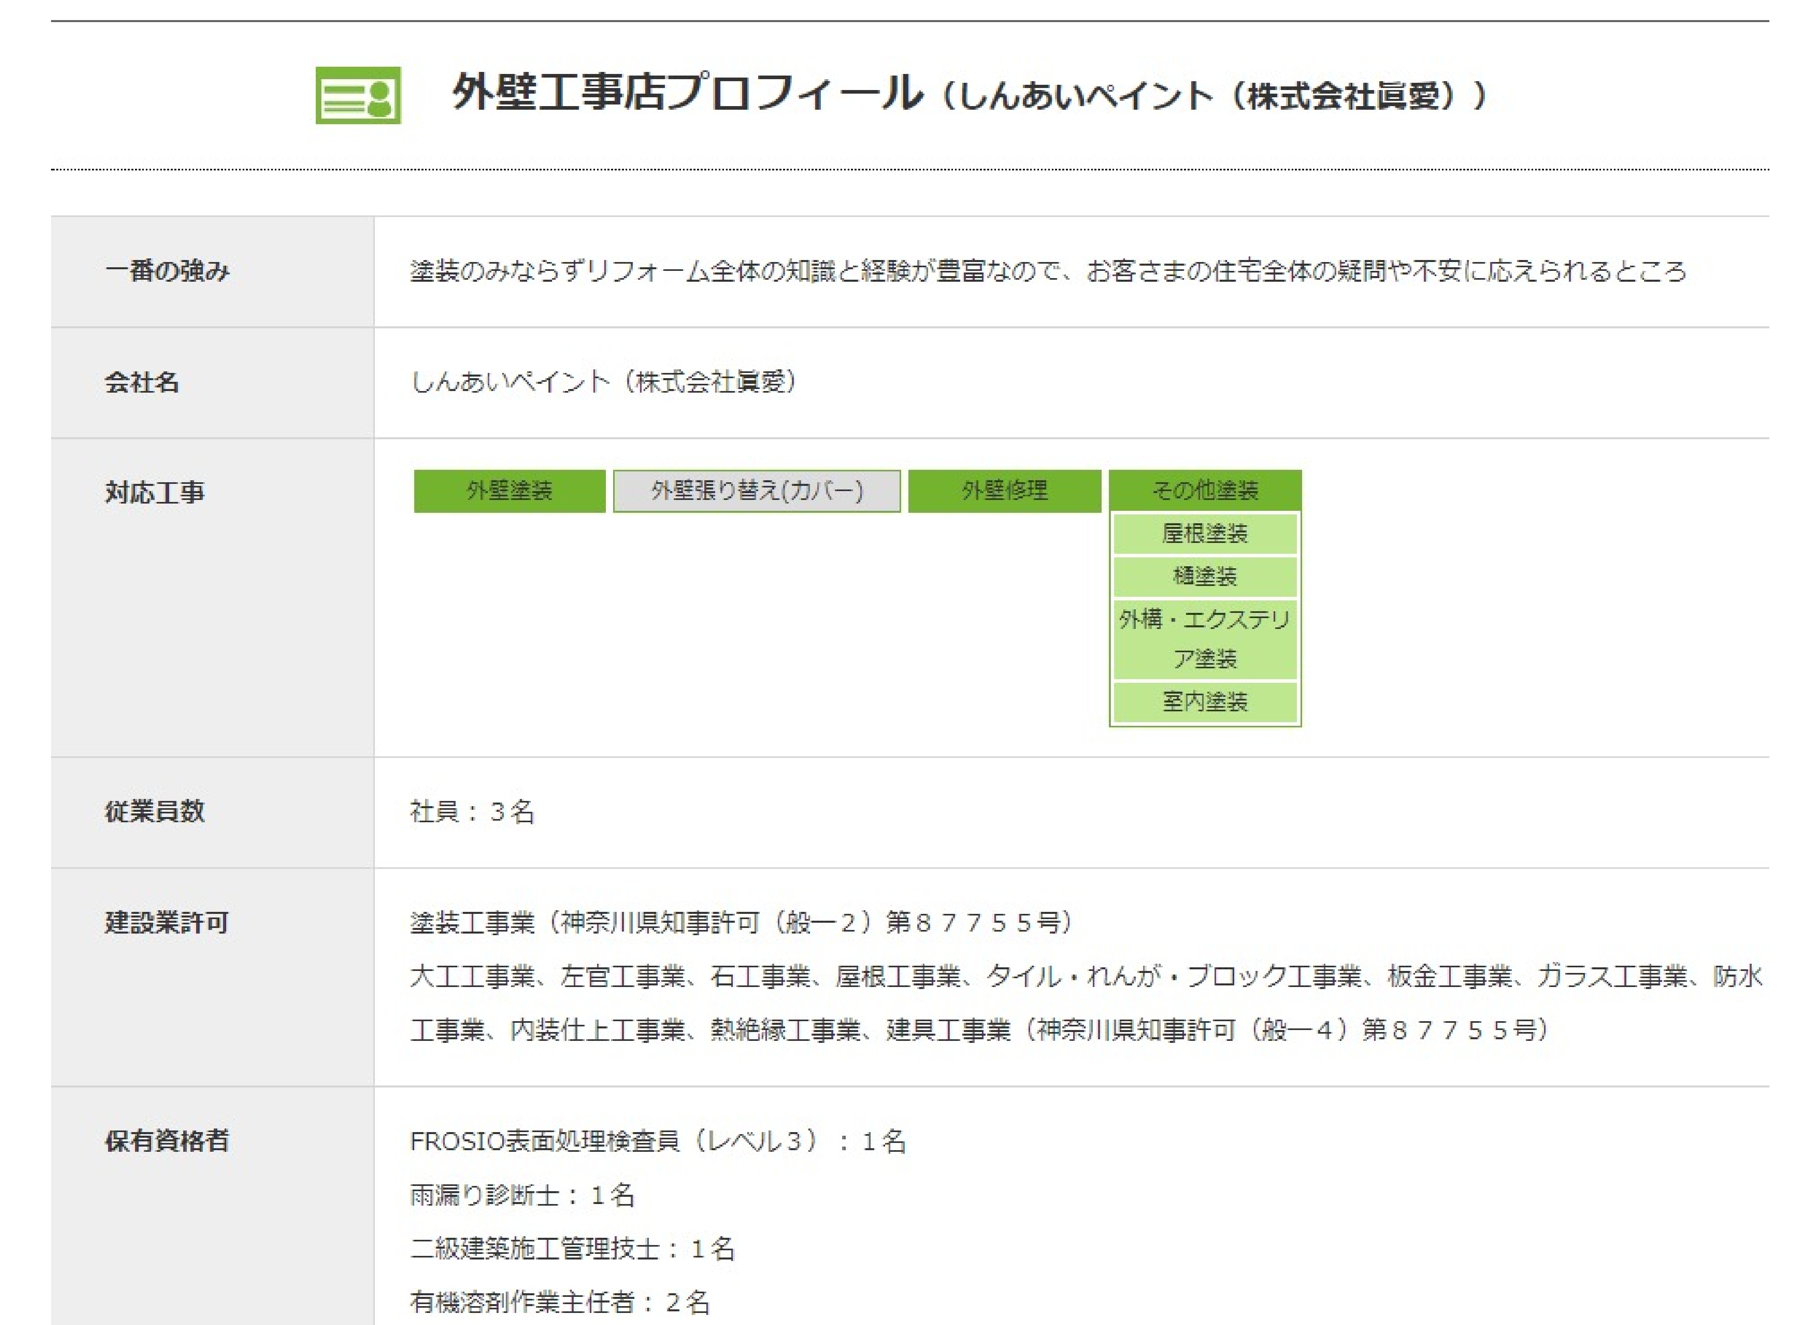Click the FROSIO表面処理検査員 qualification line
This screenshot has width=1820, height=1325.
coord(658,1141)
